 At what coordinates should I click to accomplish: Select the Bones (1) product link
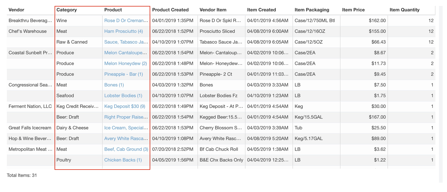[x=114, y=85]
